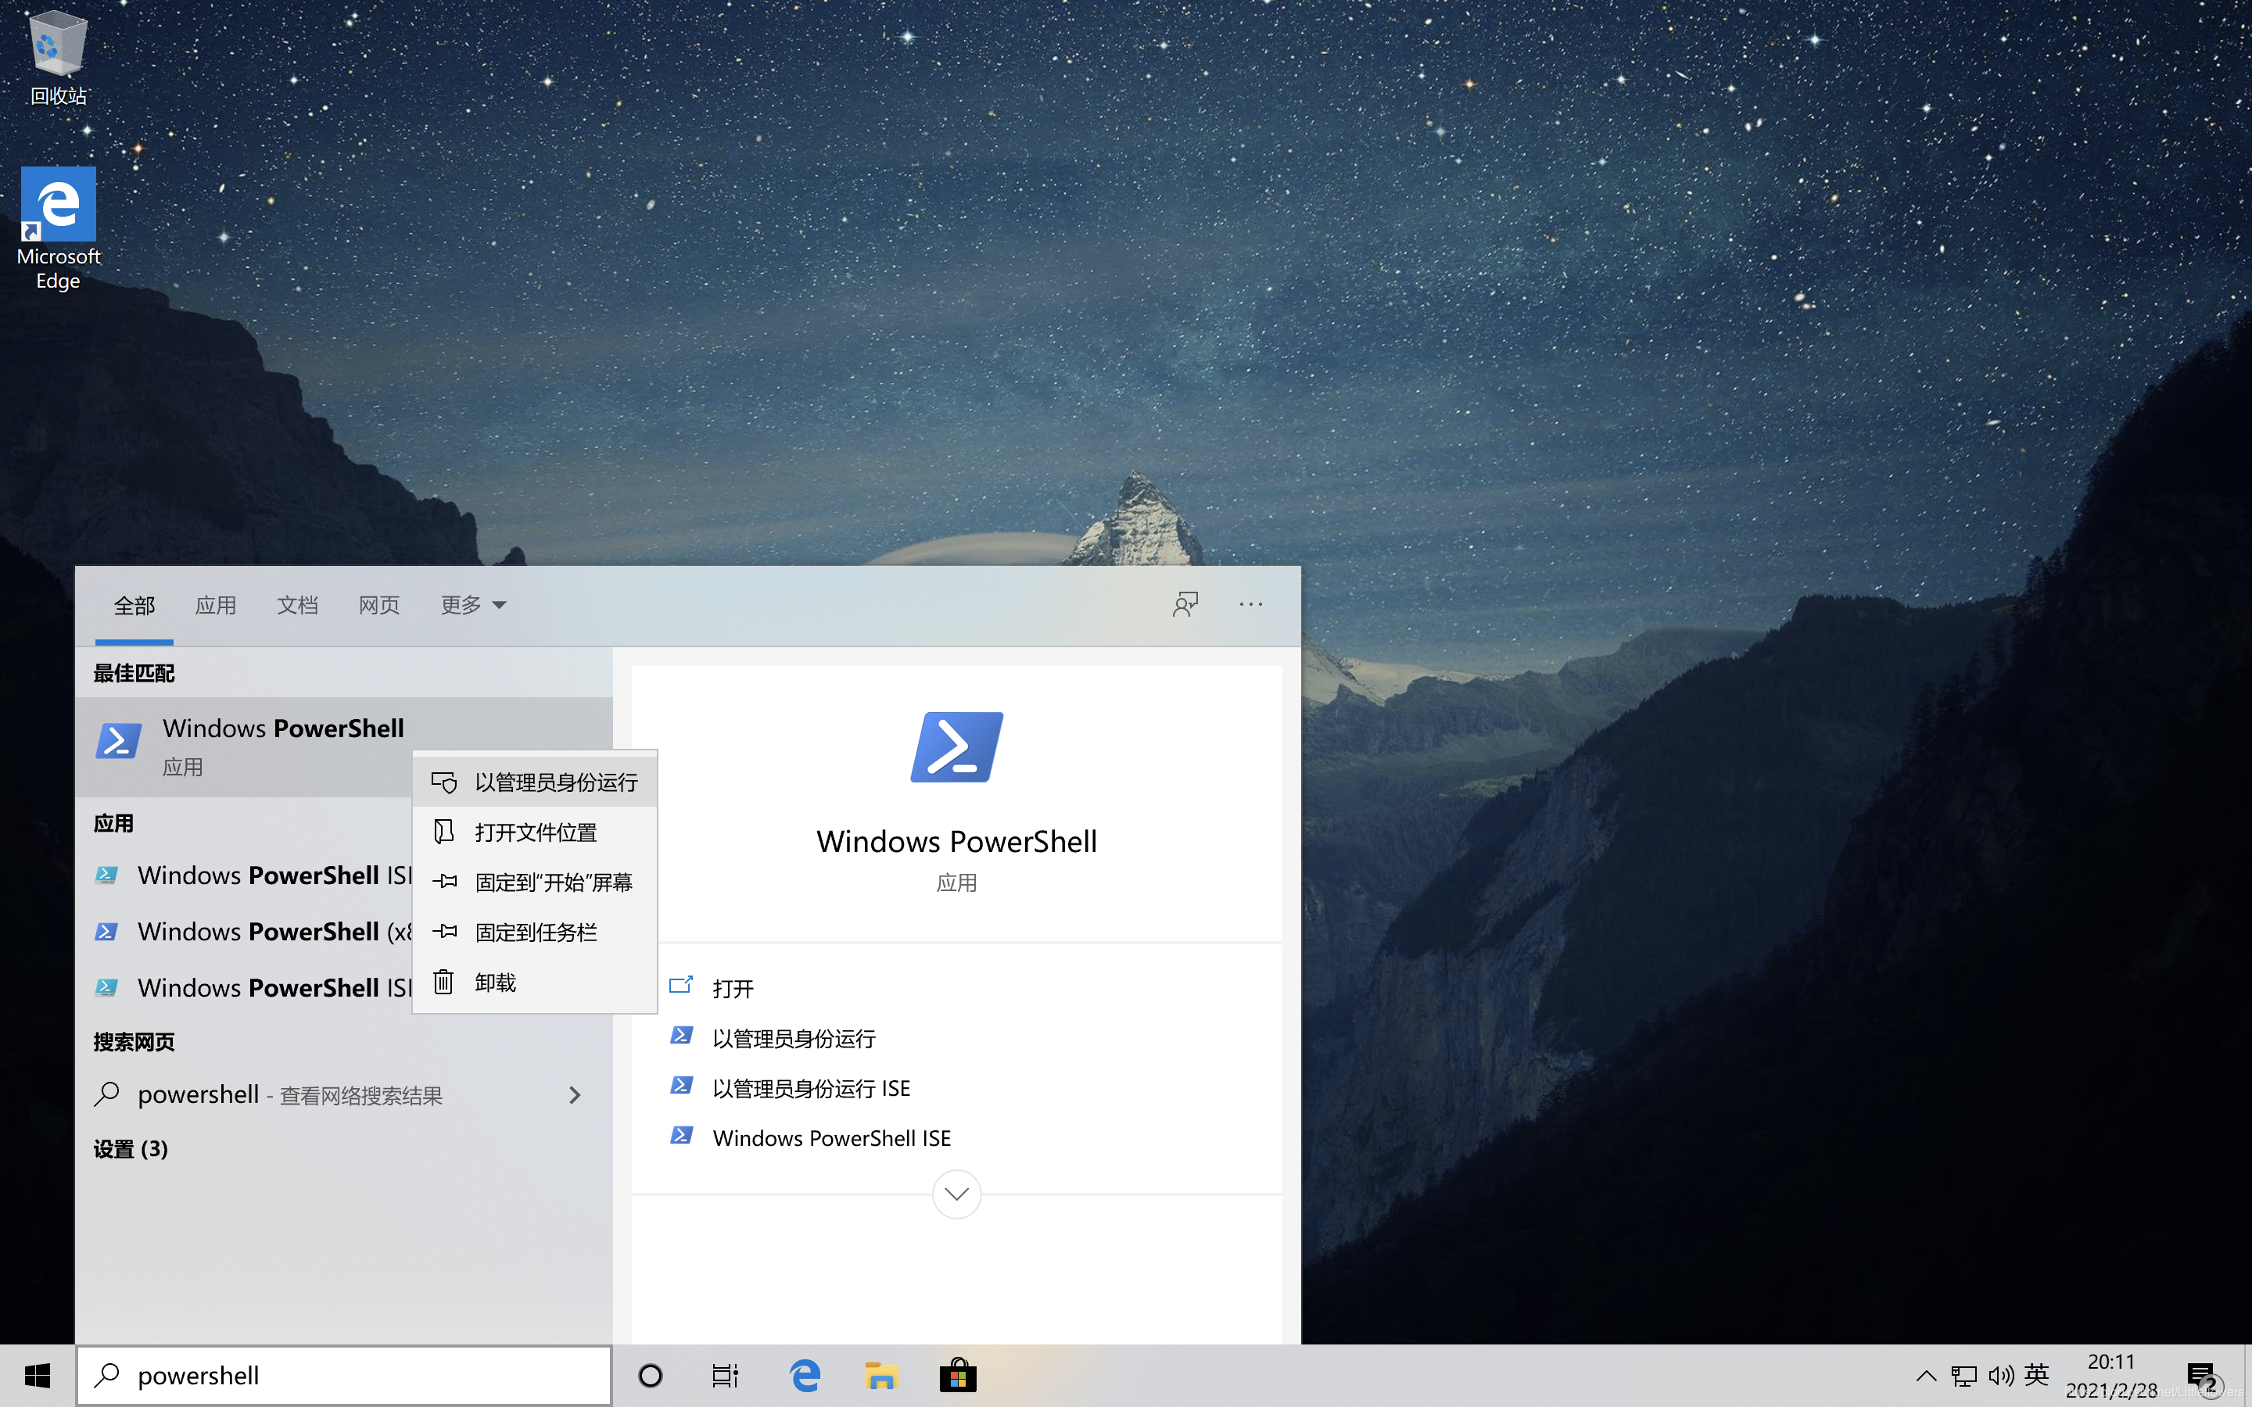This screenshot has height=1407, width=2252.
Task: Switch to the 文档 tab
Action: pyautogui.click(x=297, y=606)
